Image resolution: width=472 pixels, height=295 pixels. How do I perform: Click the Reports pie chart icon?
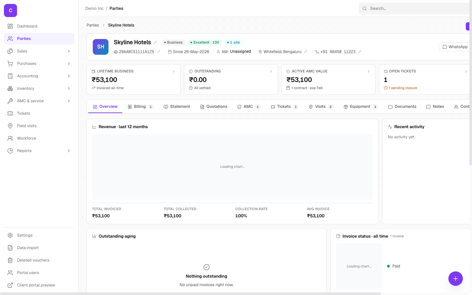10,151
